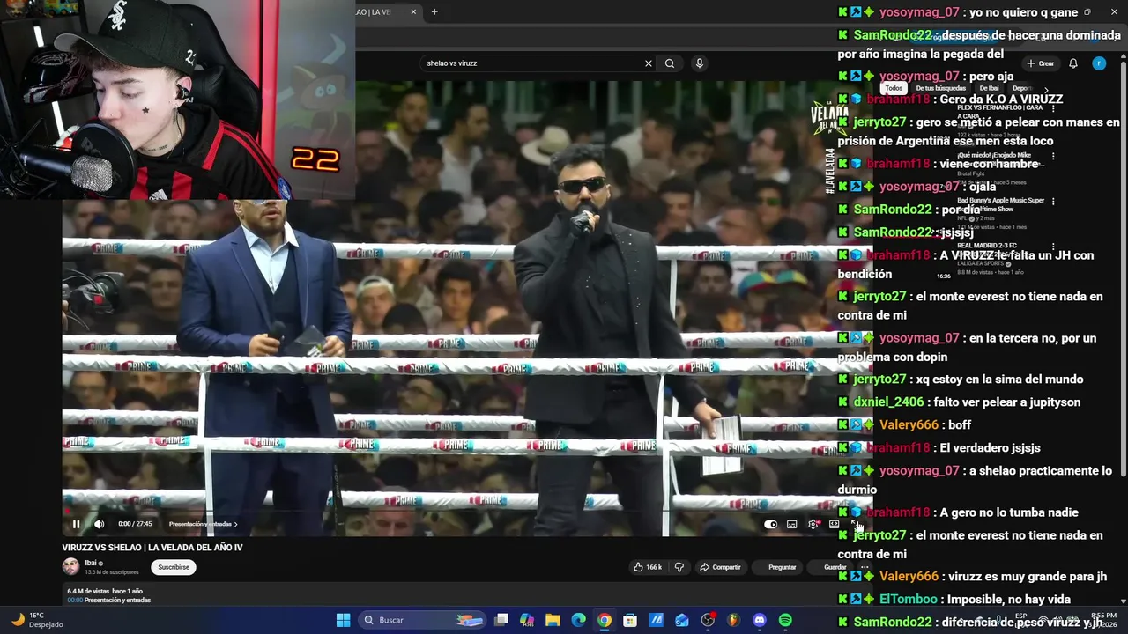
Task: Switch to Chrome on taskbar
Action: [x=604, y=620]
